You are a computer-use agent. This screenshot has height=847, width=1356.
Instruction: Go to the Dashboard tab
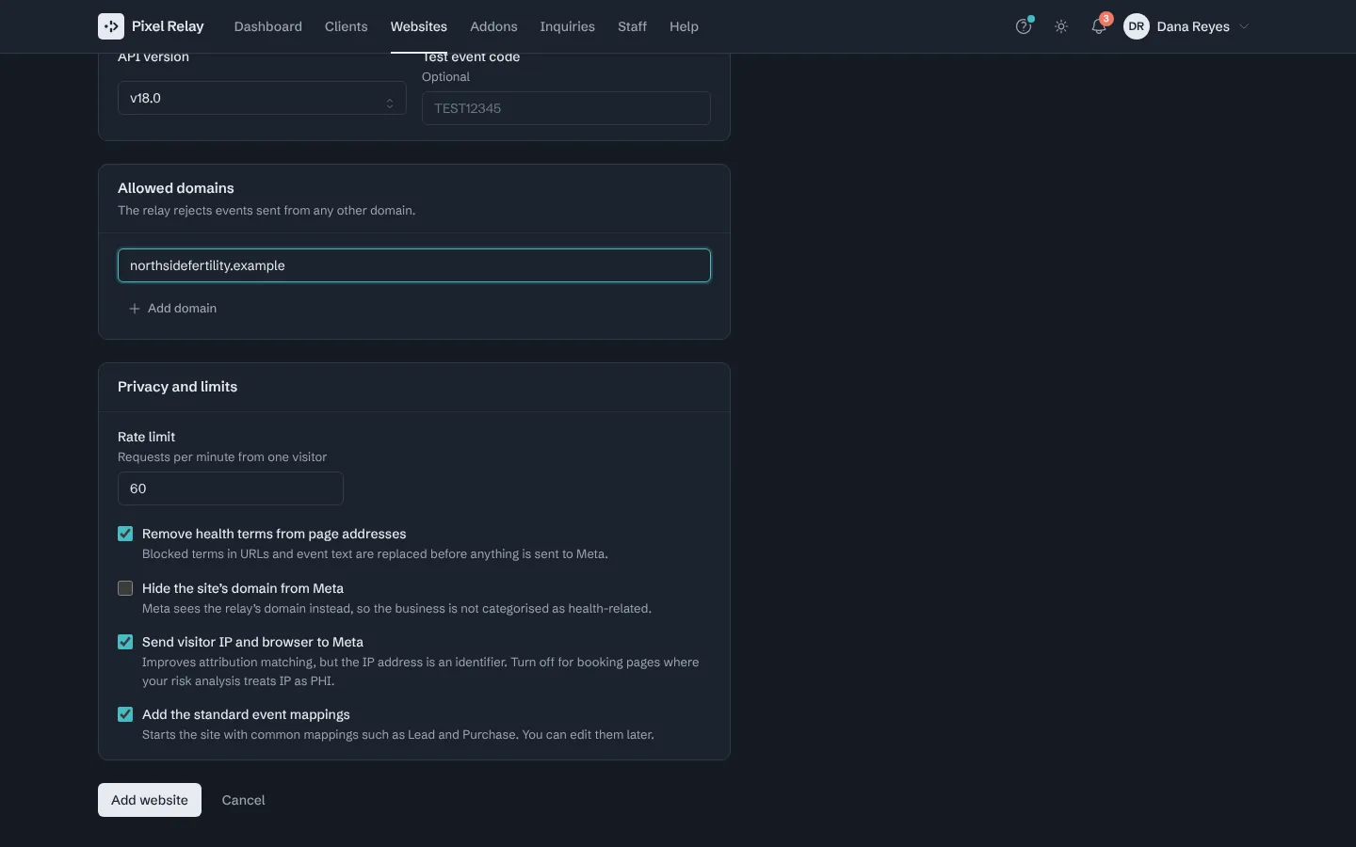point(268,26)
